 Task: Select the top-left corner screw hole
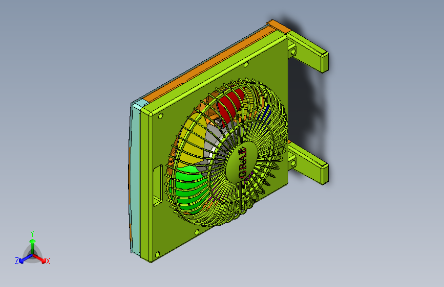[161, 116]
